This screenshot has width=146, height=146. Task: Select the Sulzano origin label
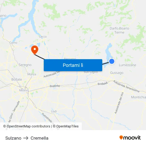tap(13, 138)
